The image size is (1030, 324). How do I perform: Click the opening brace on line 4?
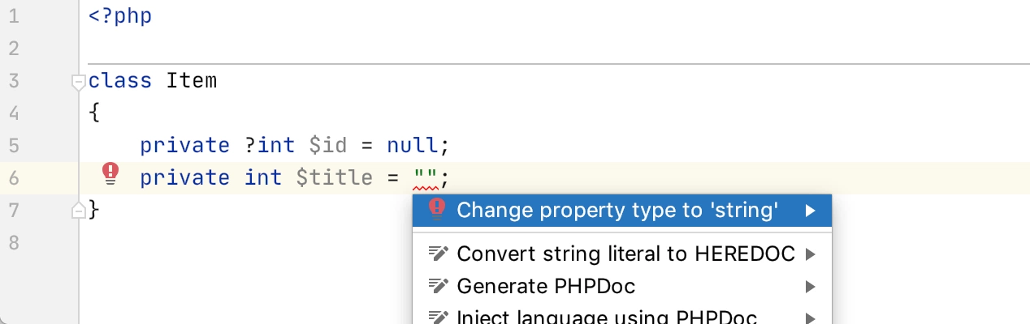click(94, 113)
